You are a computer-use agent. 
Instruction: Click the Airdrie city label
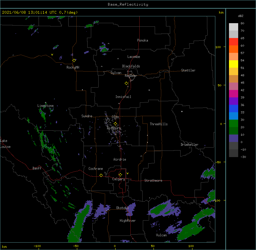[x=120, y=159]
